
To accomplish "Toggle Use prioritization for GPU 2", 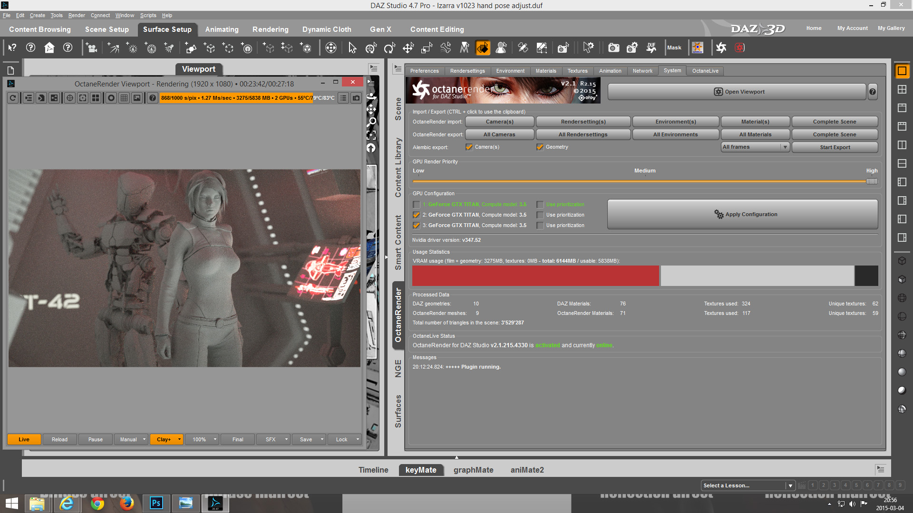I will (x=540, y=215).
